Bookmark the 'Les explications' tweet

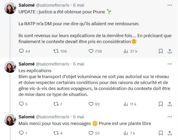point(160,104)
